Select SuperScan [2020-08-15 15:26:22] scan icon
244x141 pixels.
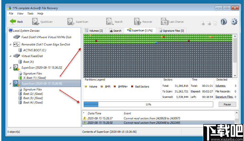pyautogui.click(x=16, y=68)
